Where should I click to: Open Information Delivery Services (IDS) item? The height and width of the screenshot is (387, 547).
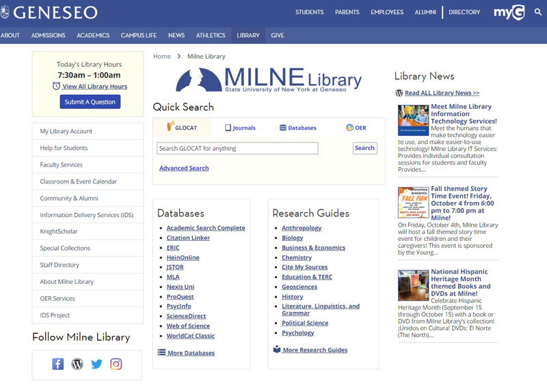[88, 215]
